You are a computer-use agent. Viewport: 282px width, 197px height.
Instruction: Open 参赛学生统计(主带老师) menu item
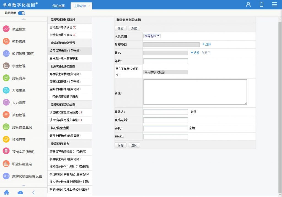click(x=70, y=159)
